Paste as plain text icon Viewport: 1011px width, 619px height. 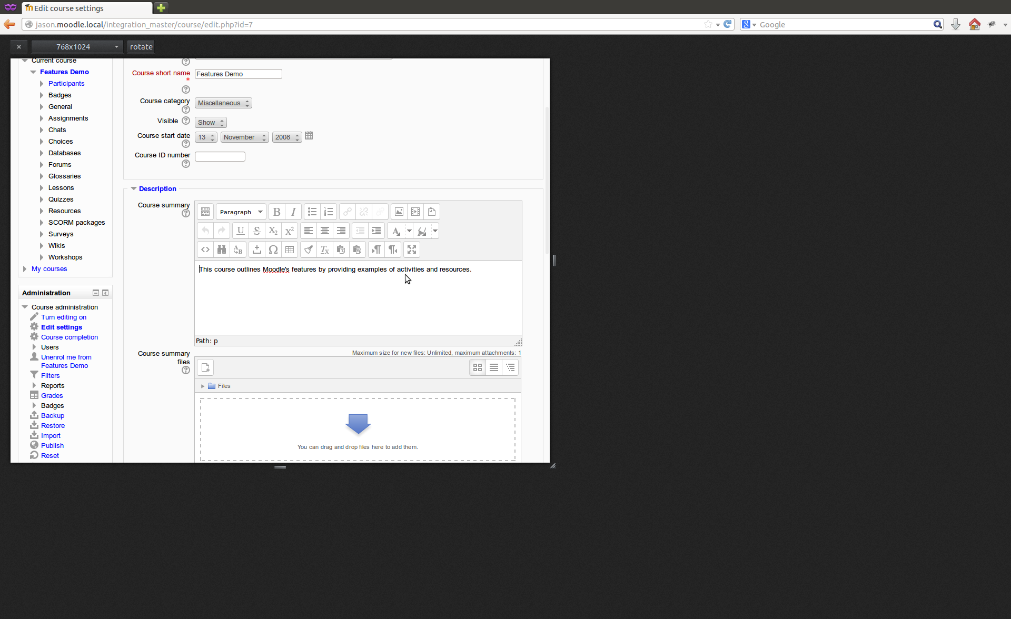point(341,249)
